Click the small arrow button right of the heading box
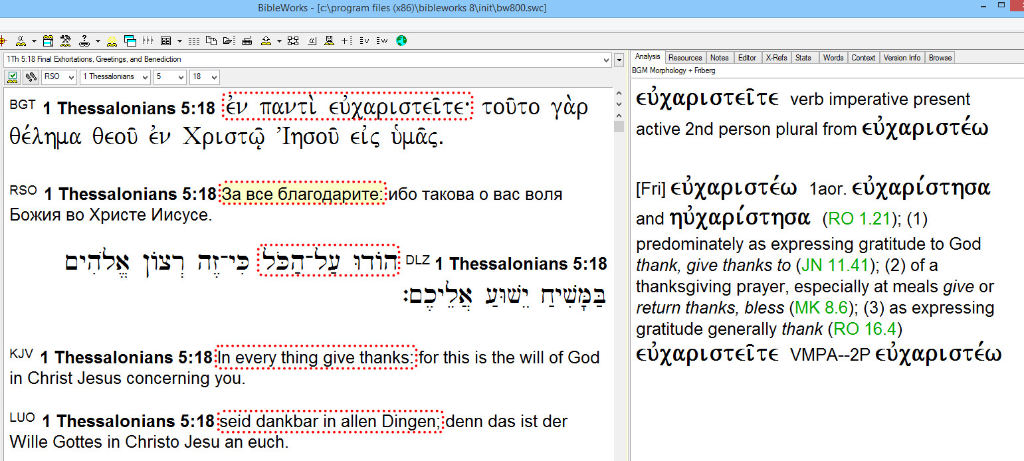Screen dimensions: 1024x461 tap(619, 59)
